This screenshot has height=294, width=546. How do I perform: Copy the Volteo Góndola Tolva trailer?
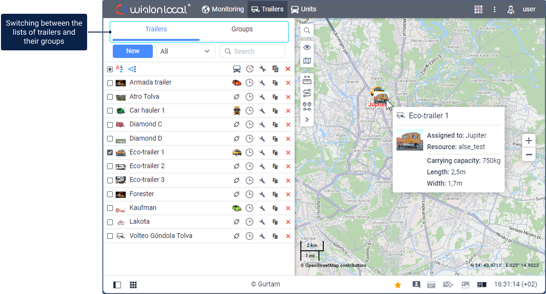click(275, 236)
